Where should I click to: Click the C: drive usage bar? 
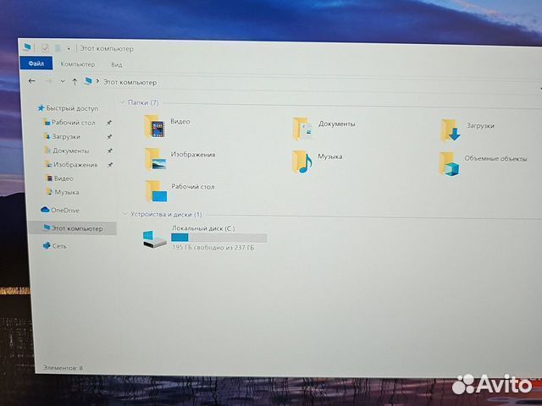coord(218,238)
